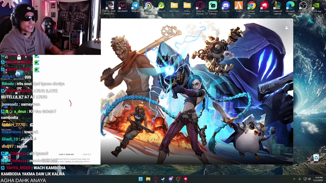This screenshot has width=326, height=183.
Task: Switch to Riot Client on the taskbar
Action: point(186,179)
